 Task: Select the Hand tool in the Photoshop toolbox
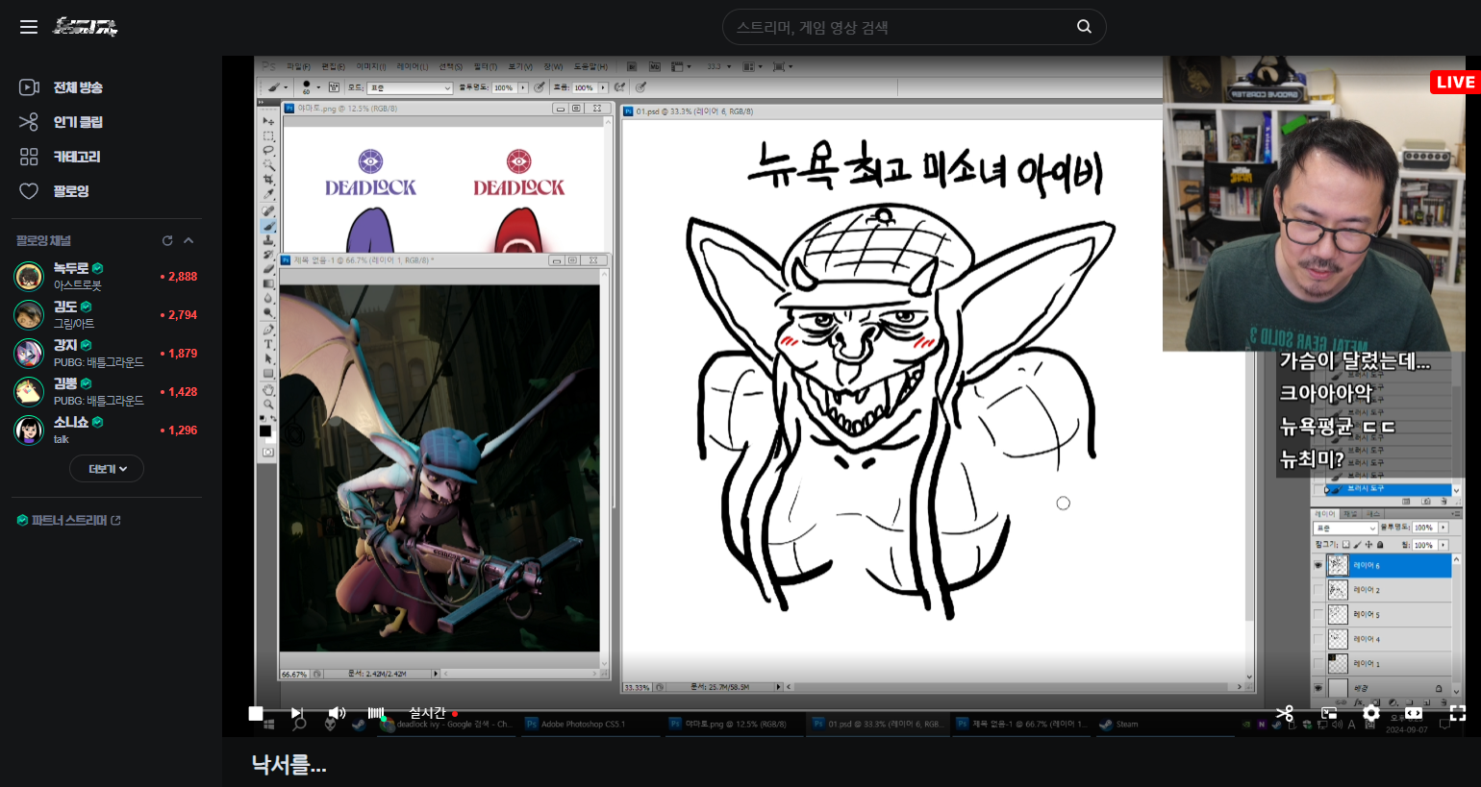(x=268, y=389)
